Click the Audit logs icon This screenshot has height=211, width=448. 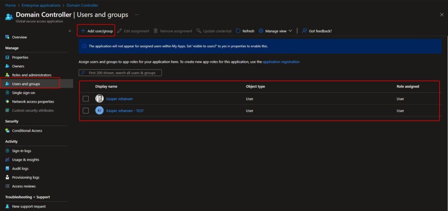click(x=7, y=169)
